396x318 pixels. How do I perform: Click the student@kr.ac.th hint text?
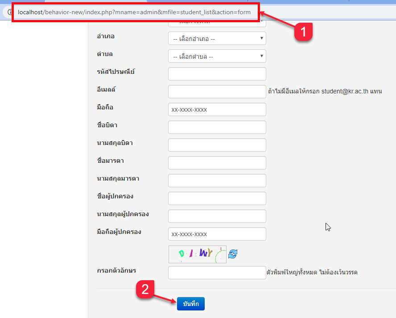(x=325, y=91)
